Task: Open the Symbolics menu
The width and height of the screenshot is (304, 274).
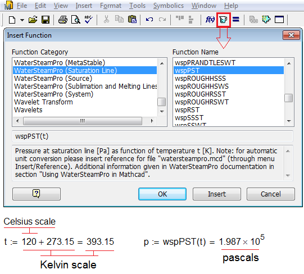Action: point(168,6)
